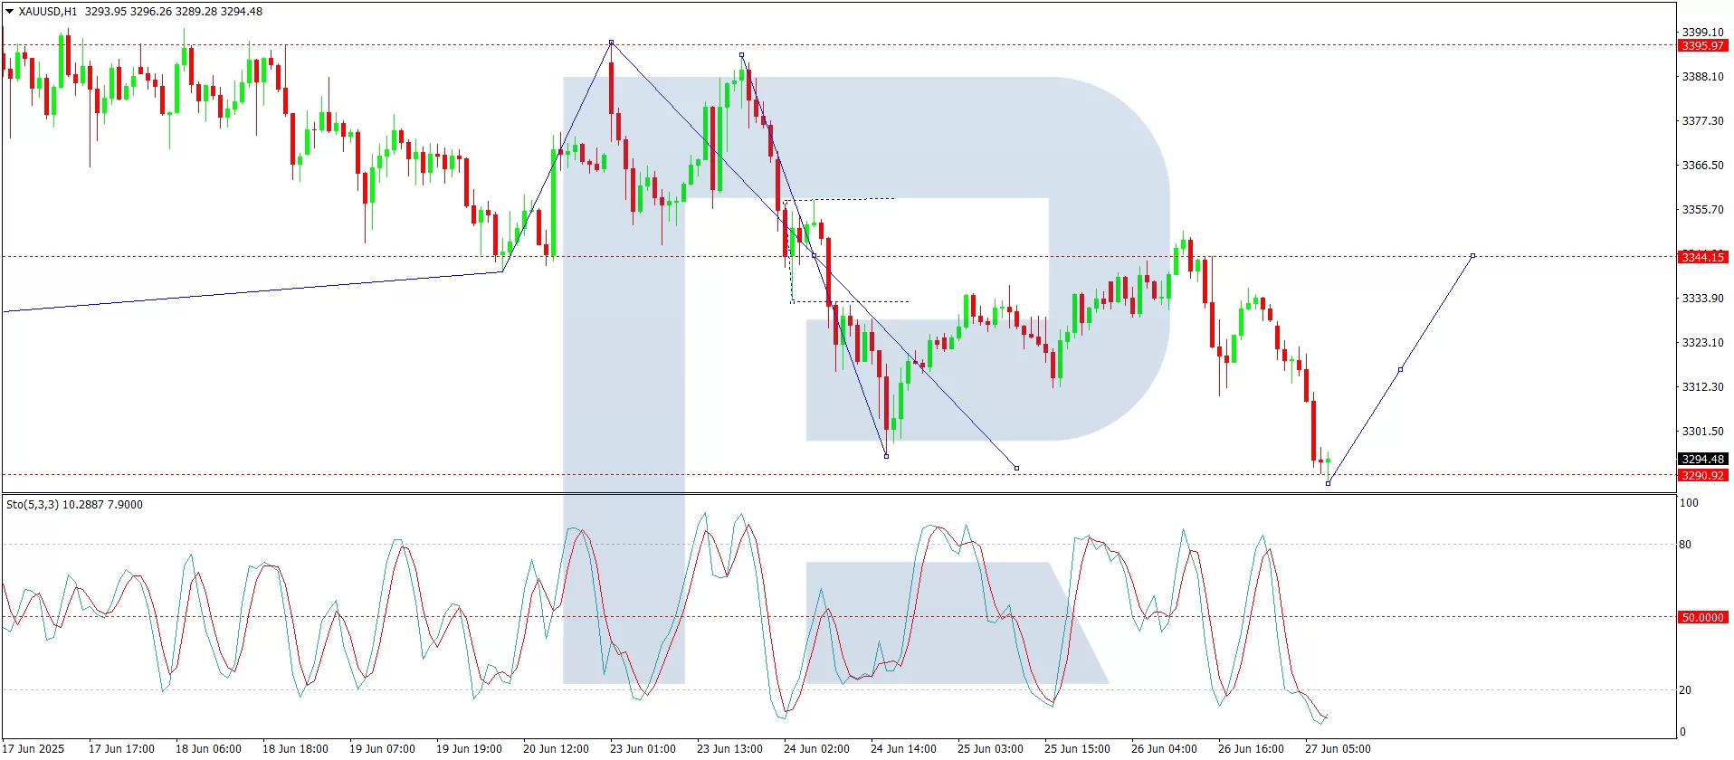Image resolution: width=1734 pixels, height=760 pixels.
Task: Select the second peak trend line anchor point
Action: [x=742, y=55]
